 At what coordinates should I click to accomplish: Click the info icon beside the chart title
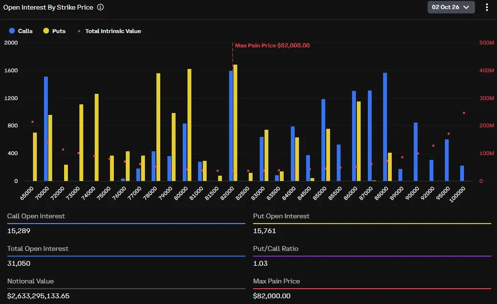(x=100, y=7)
